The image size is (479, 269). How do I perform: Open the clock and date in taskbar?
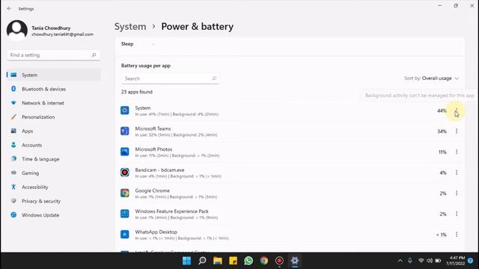[x=455, y=261]
